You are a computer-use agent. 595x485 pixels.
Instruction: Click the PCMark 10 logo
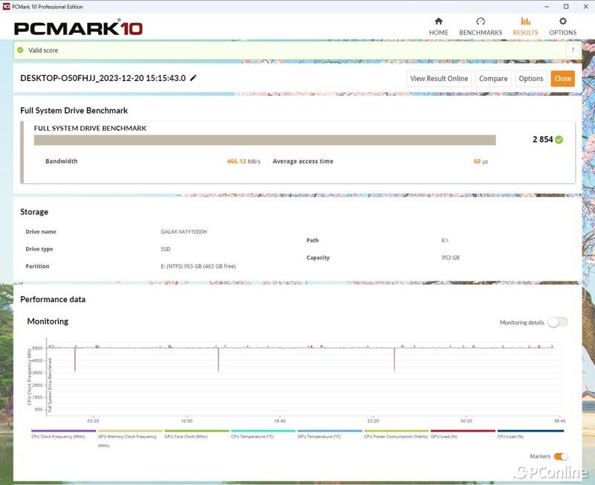tap(78, 28)
